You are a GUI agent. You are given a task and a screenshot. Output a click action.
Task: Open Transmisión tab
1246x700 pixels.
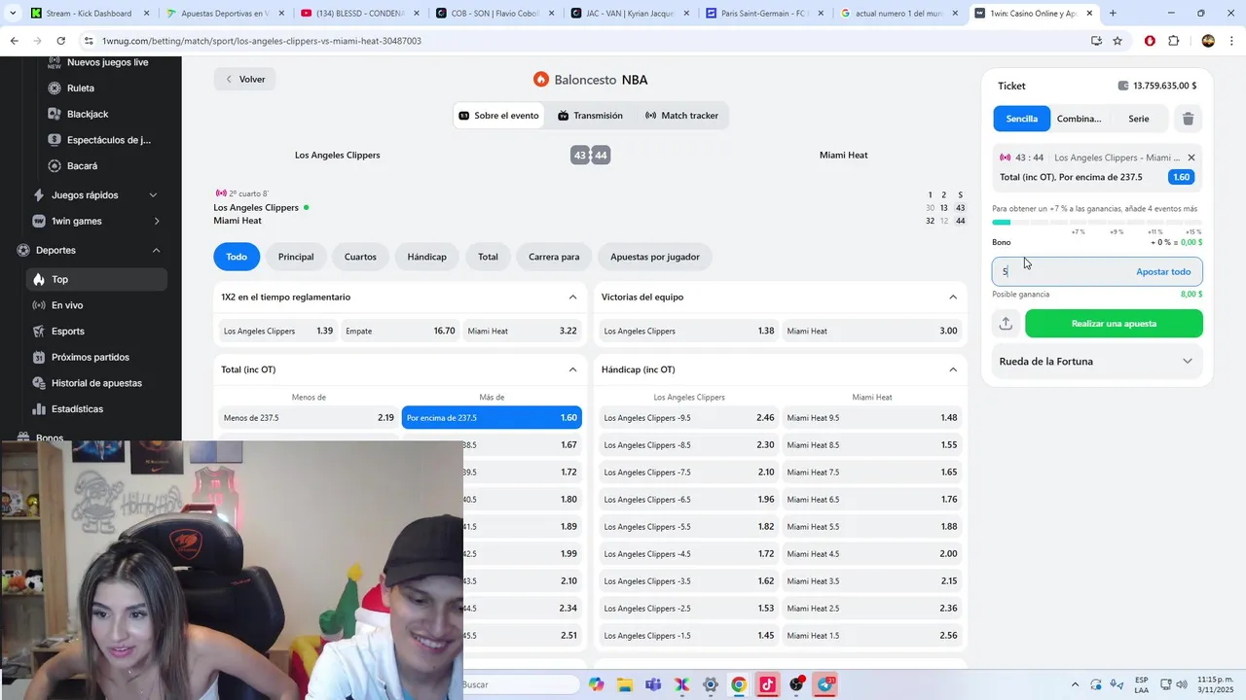[590, 116]
